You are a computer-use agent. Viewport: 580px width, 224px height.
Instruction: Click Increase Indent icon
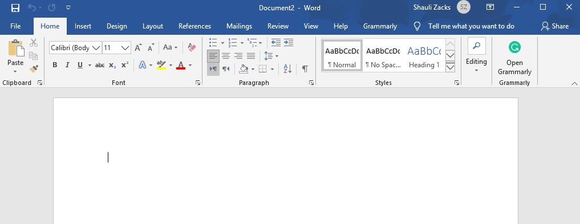(x=289, y=43)
